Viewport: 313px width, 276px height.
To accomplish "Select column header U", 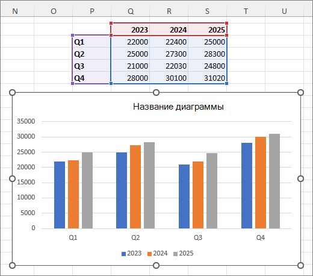I will pos(284,11).
